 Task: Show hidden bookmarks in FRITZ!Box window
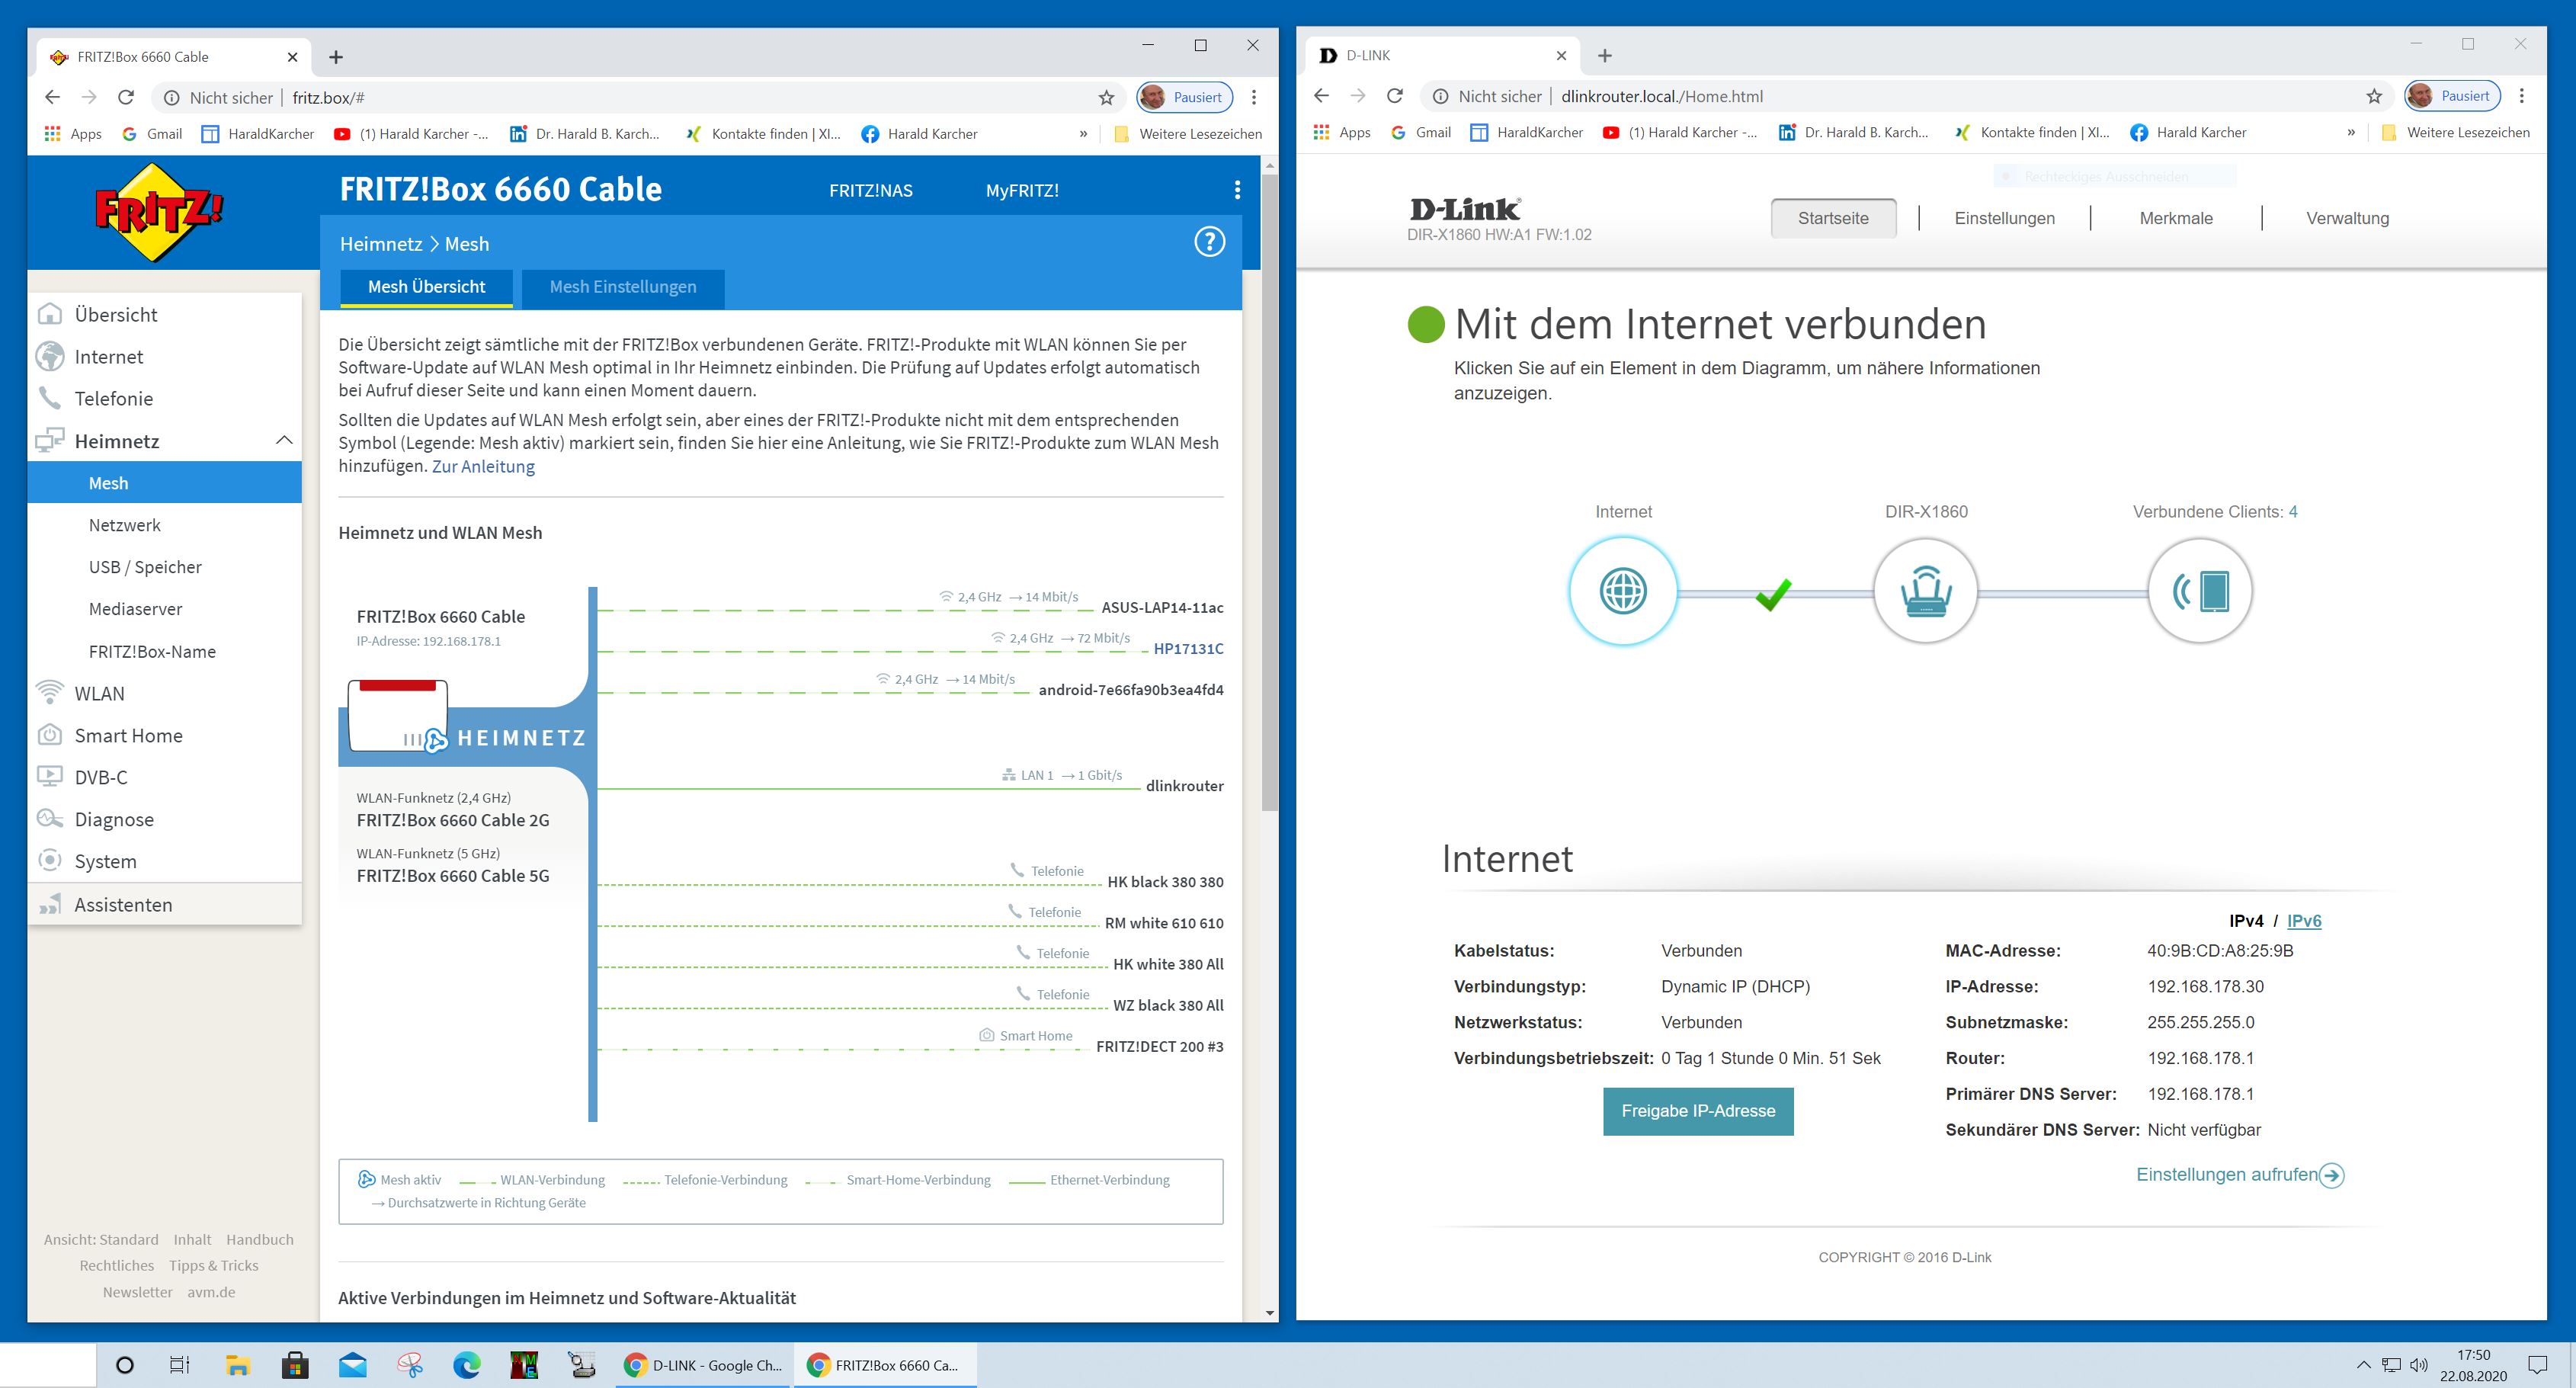tap(1083, 134)
